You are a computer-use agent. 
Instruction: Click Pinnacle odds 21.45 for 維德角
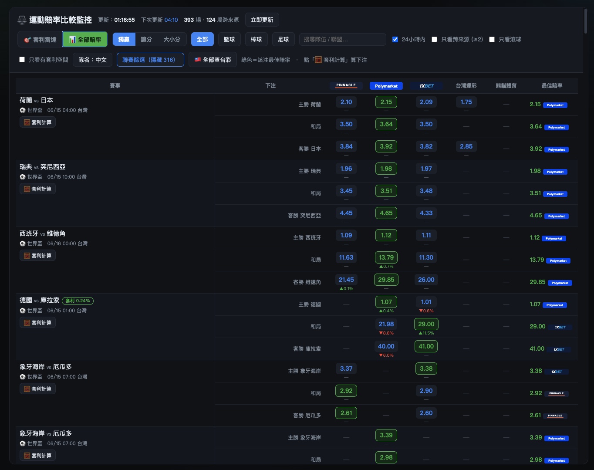(346, 280)
